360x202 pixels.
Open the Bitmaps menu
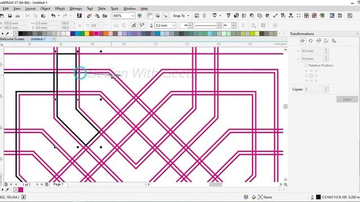[x=76, y=8]
